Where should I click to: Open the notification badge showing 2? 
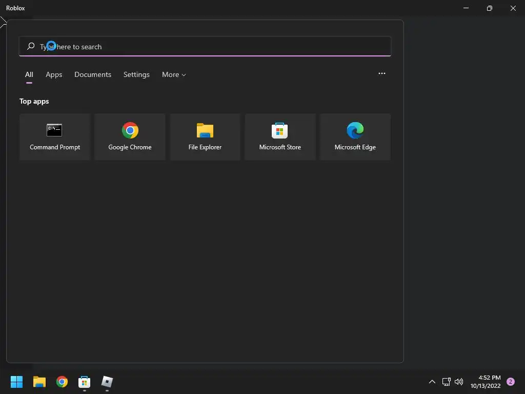click(510, 382)
